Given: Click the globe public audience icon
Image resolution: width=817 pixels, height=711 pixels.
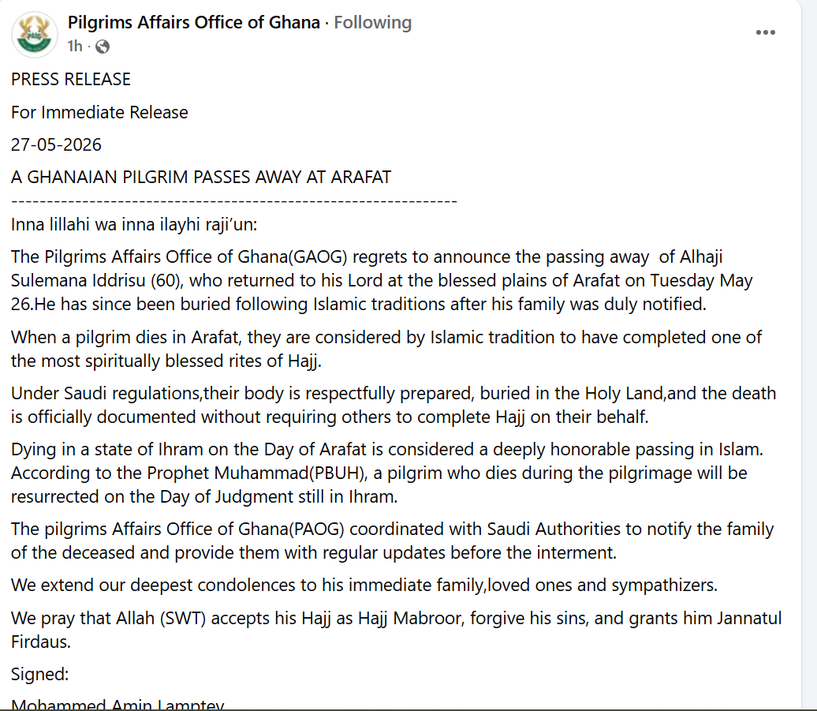Looking at the screenshot, I should (x=103, y=47).
